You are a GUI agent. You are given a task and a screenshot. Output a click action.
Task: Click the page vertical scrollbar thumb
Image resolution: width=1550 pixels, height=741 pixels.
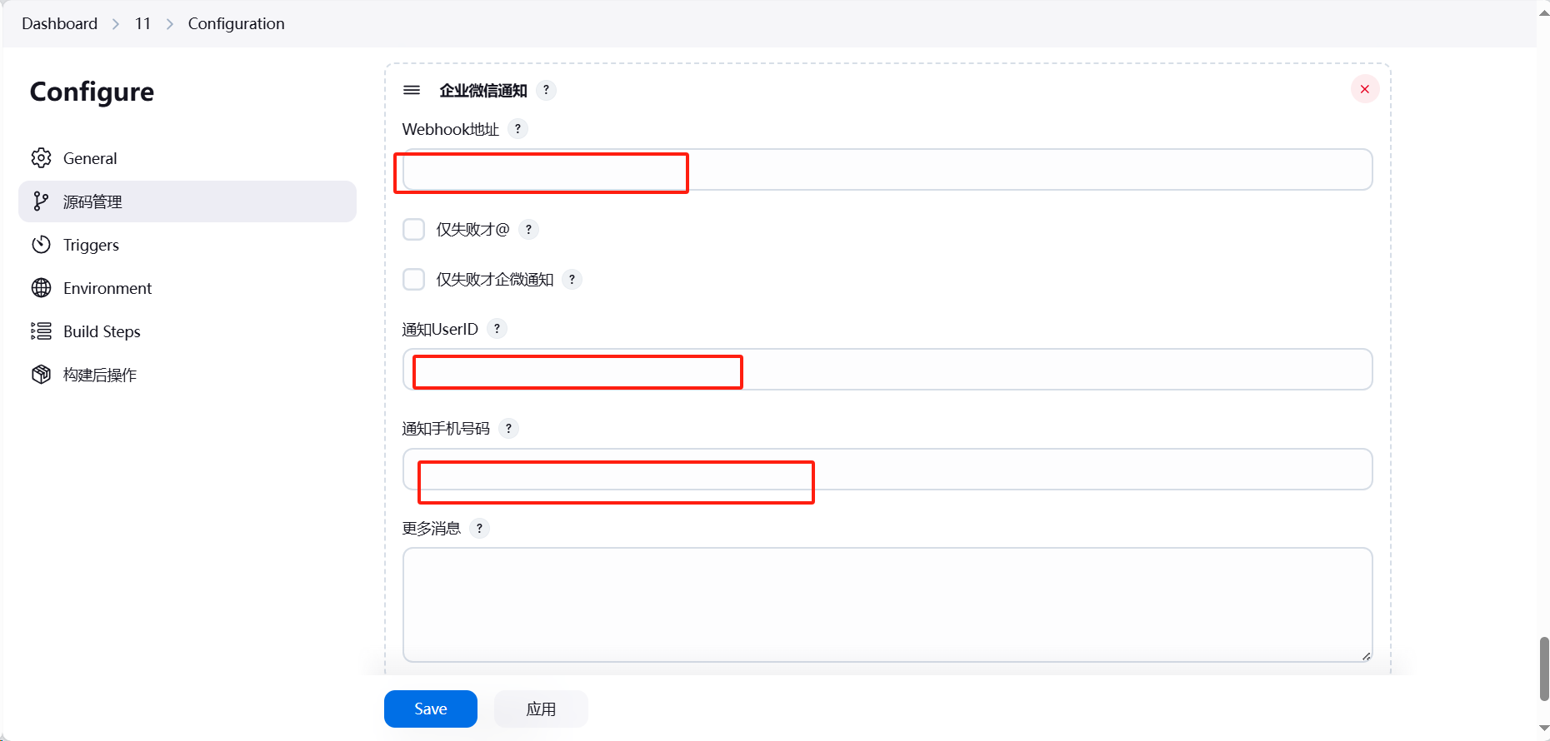point(1544,669)
